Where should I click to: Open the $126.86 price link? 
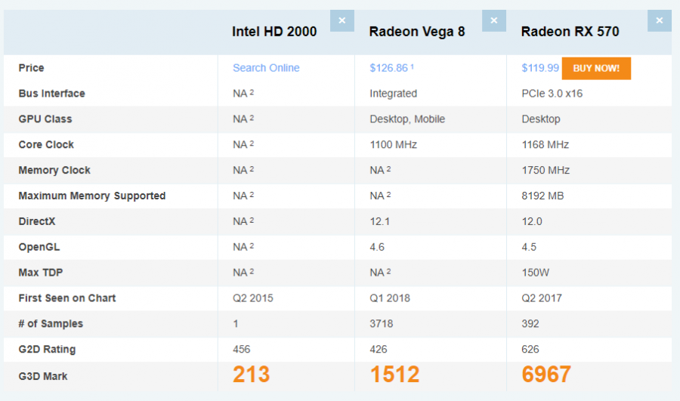point(388,68)
